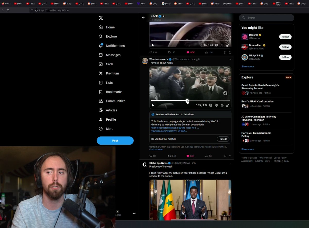The width and height of the screenshot is (309, 228).
Task: Reply to the post with 1.3K replies
Action: pos(153,52)
